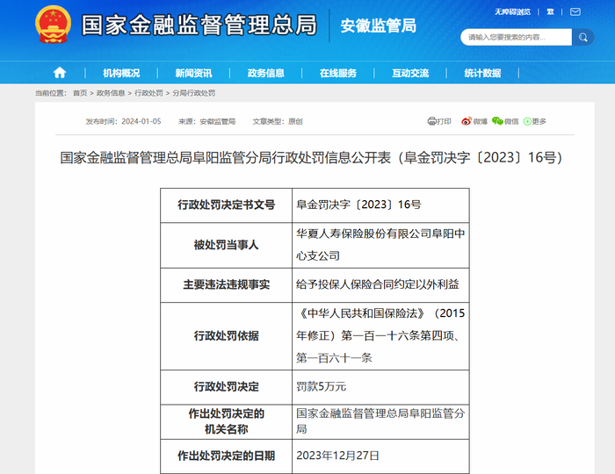Open the home icon in navigation
Image resolution: width=615 pixels, height=474 pixels.
[60, 73]
